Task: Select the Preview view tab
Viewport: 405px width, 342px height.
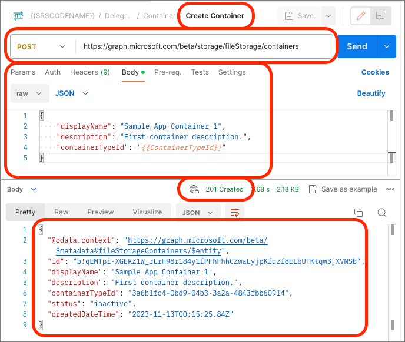Action: (x=101, y=212)
